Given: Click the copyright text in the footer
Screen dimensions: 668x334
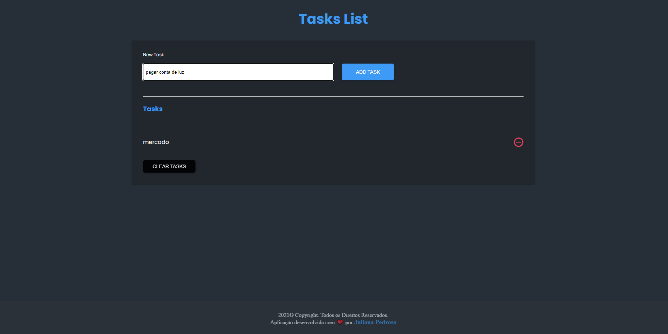Looking at the screenshot, I should coord(333,314).
